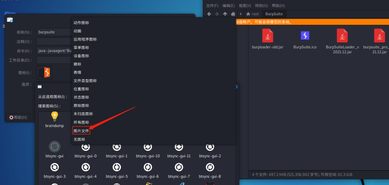The height and width of the screenshot is (185, 389).
Task: Open 帮助(H) menu in file manager
Action: [278, 5]
